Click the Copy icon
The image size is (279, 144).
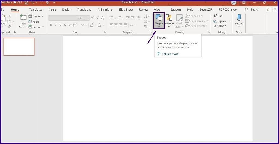point(10,22)
